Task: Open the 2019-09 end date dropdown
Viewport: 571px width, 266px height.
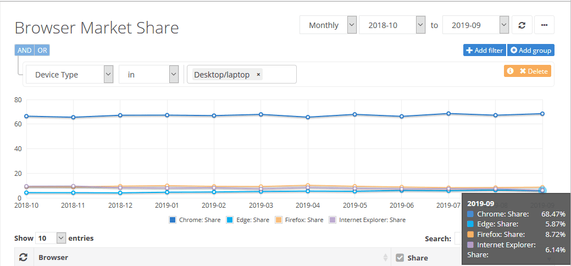Action: pyautogui.click(x=475, y=25)
